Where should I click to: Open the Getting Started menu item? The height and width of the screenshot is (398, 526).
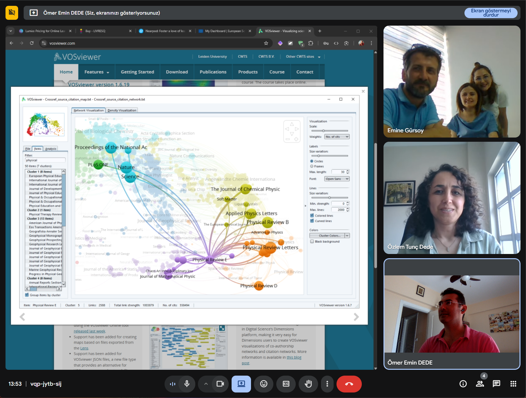(x=137, y=72)
